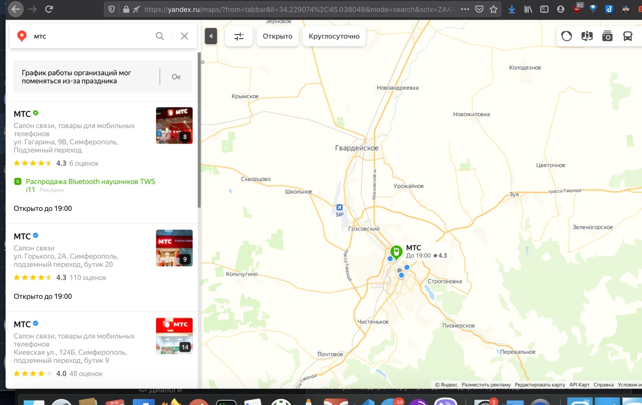Open Firefox library menu

(x=528, y=9)
